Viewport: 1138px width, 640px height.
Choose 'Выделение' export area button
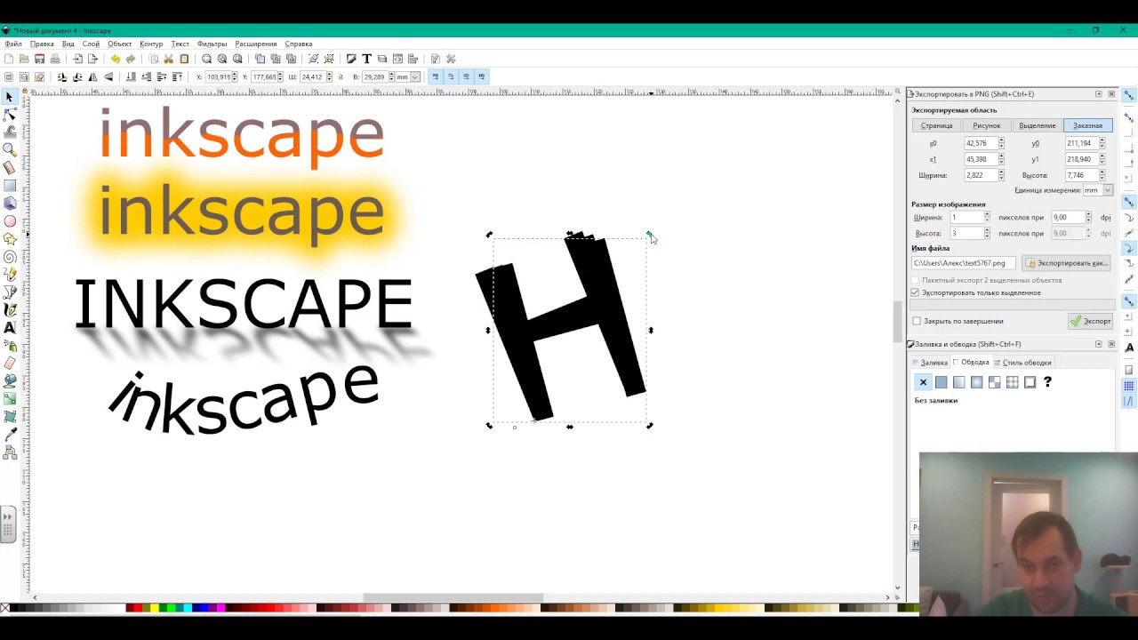[1037, 125]
